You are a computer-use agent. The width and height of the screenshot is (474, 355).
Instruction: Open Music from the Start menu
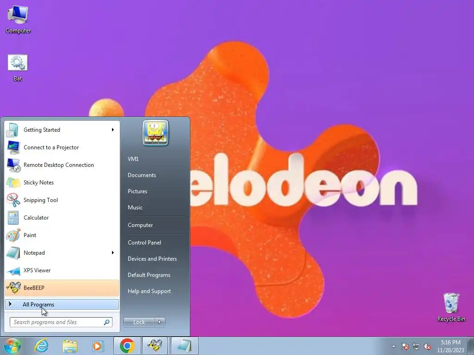(135, 208)
